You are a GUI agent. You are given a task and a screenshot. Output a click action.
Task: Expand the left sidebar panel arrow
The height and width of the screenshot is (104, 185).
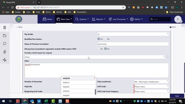pos(11,25)
